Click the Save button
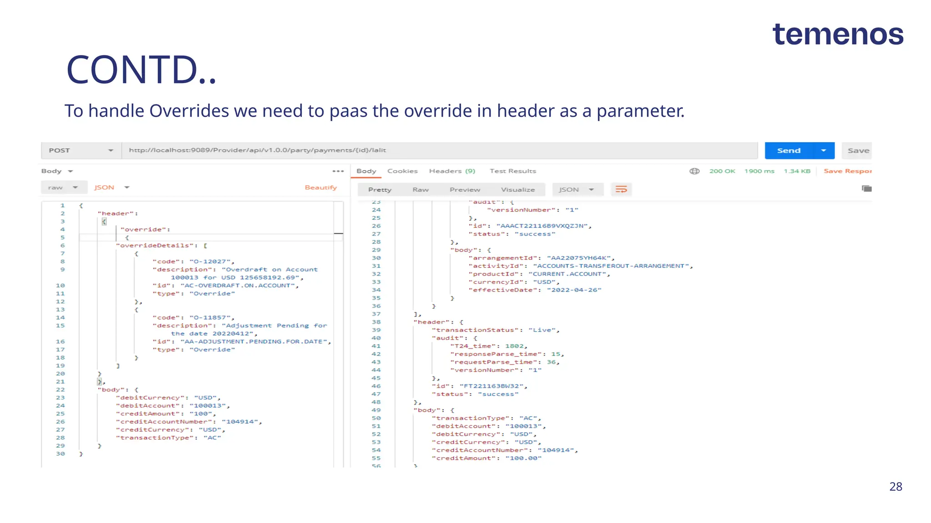The width and height of the screenshot is (931, 523). [x=857, y=151]
